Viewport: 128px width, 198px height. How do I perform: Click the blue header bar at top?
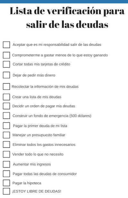click(64, 2)
